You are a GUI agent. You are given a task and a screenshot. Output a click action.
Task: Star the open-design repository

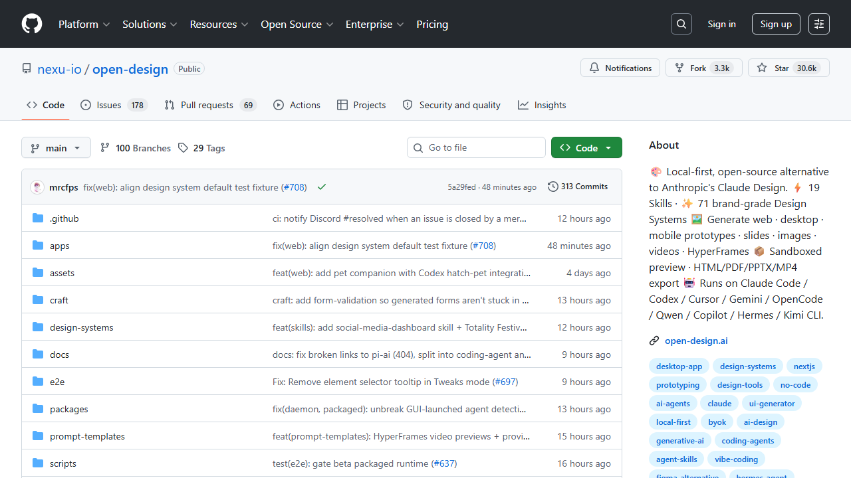point(789,68)
